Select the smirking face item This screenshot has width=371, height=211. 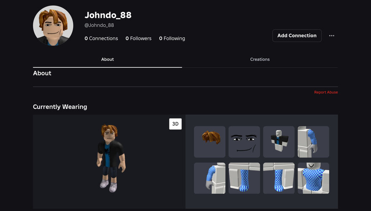(244, 142)
